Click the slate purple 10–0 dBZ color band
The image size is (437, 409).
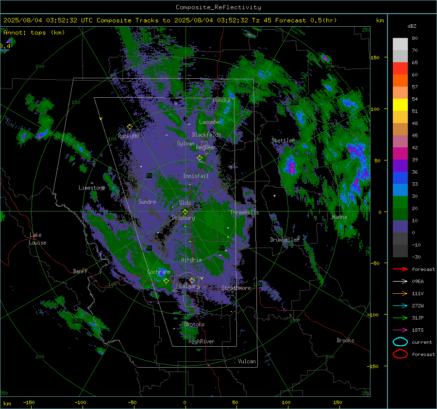[400, 227]
